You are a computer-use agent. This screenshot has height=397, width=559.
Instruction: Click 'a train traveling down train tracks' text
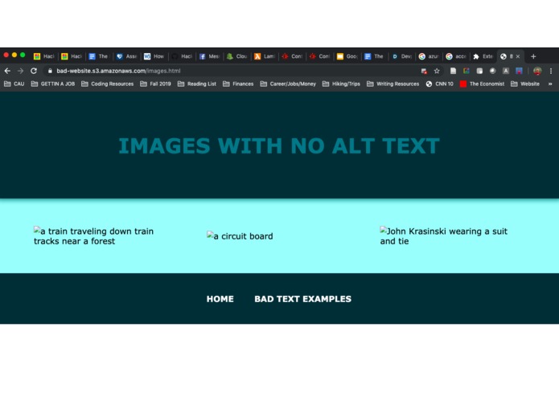point(94,236)
